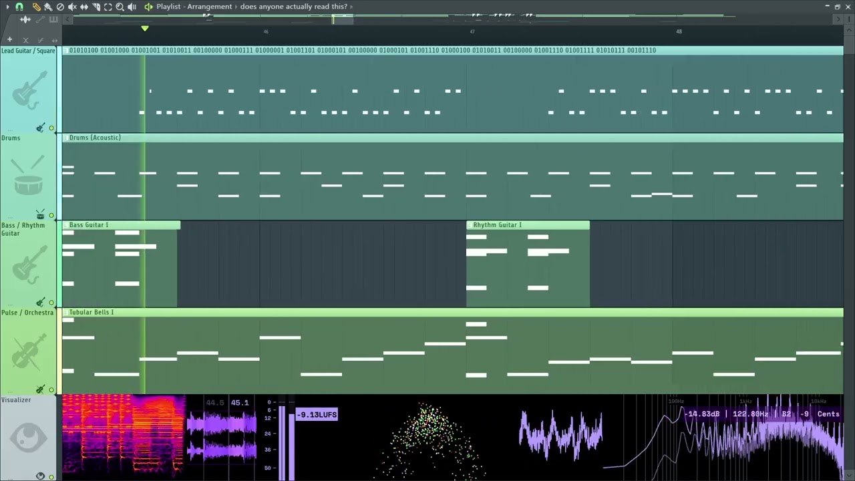Click bar 47 on the timeline ruler
Screen dimensions: 855x481
472,31
